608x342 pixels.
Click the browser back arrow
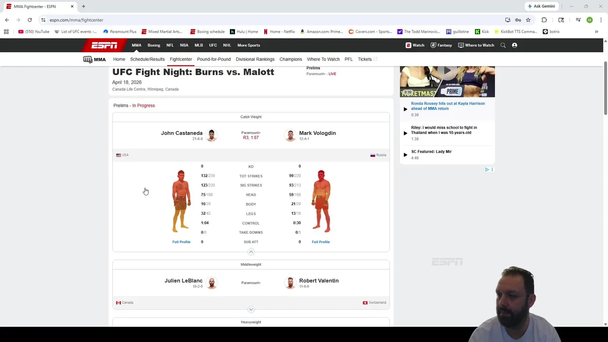point(7,20)
